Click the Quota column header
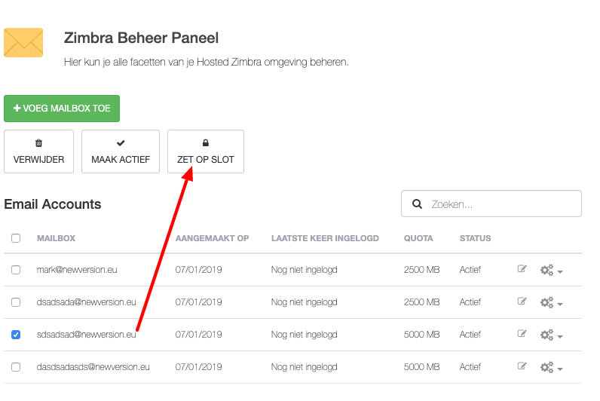This screenshot has width=600, height=401. pos(418,238)
